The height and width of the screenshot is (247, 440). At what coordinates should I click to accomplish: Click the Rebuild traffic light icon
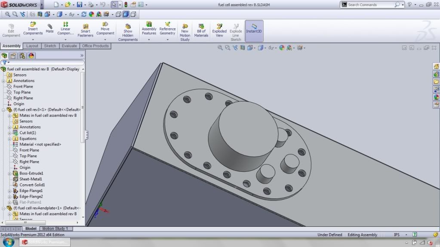click(x=126, y=4)
